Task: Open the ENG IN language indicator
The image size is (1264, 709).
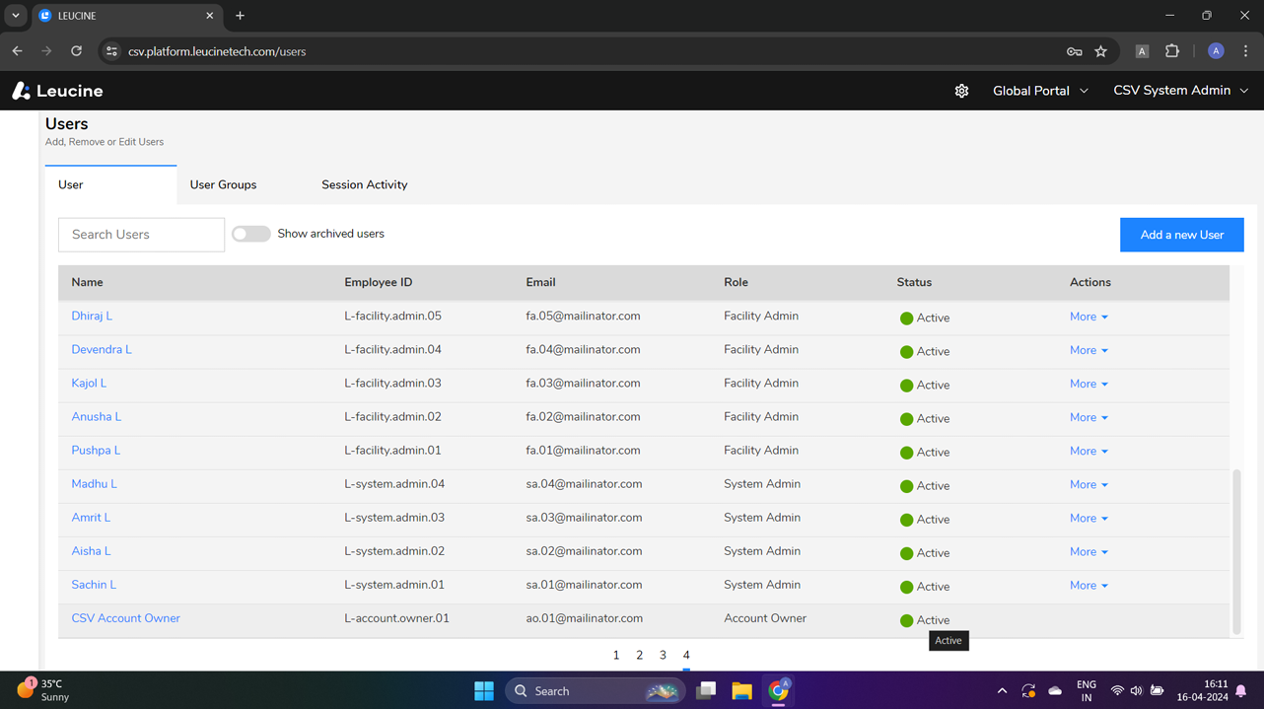Action: 1086,690
